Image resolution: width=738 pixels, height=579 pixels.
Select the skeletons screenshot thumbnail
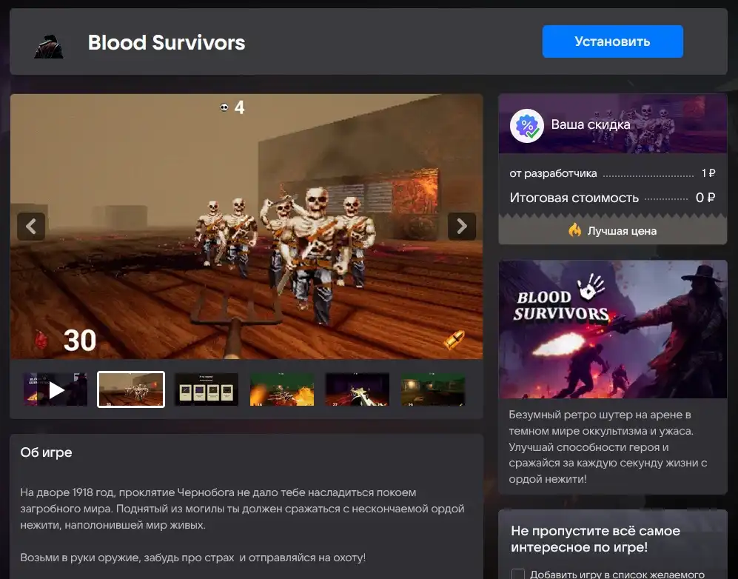[131, 389]
